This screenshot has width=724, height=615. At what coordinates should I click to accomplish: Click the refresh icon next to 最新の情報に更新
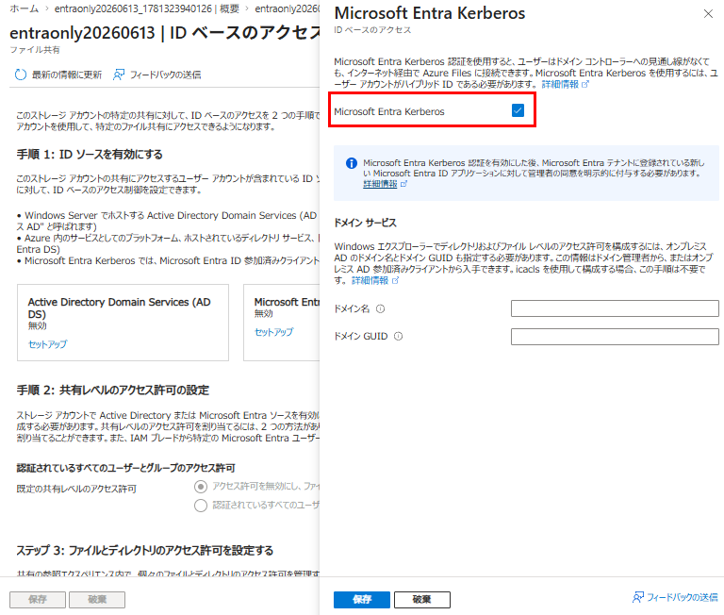pyautogui.click(x=21, y=75)
